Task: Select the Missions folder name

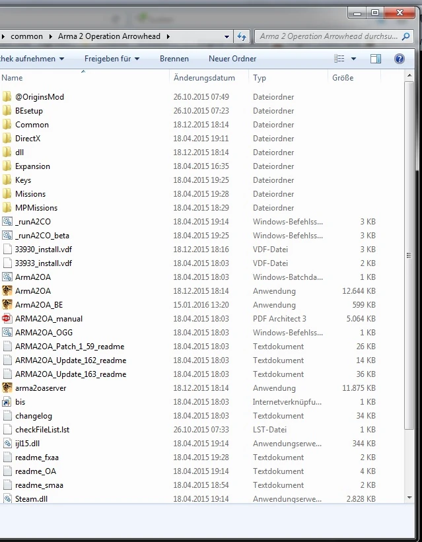Action: click(x=30, y=194)
